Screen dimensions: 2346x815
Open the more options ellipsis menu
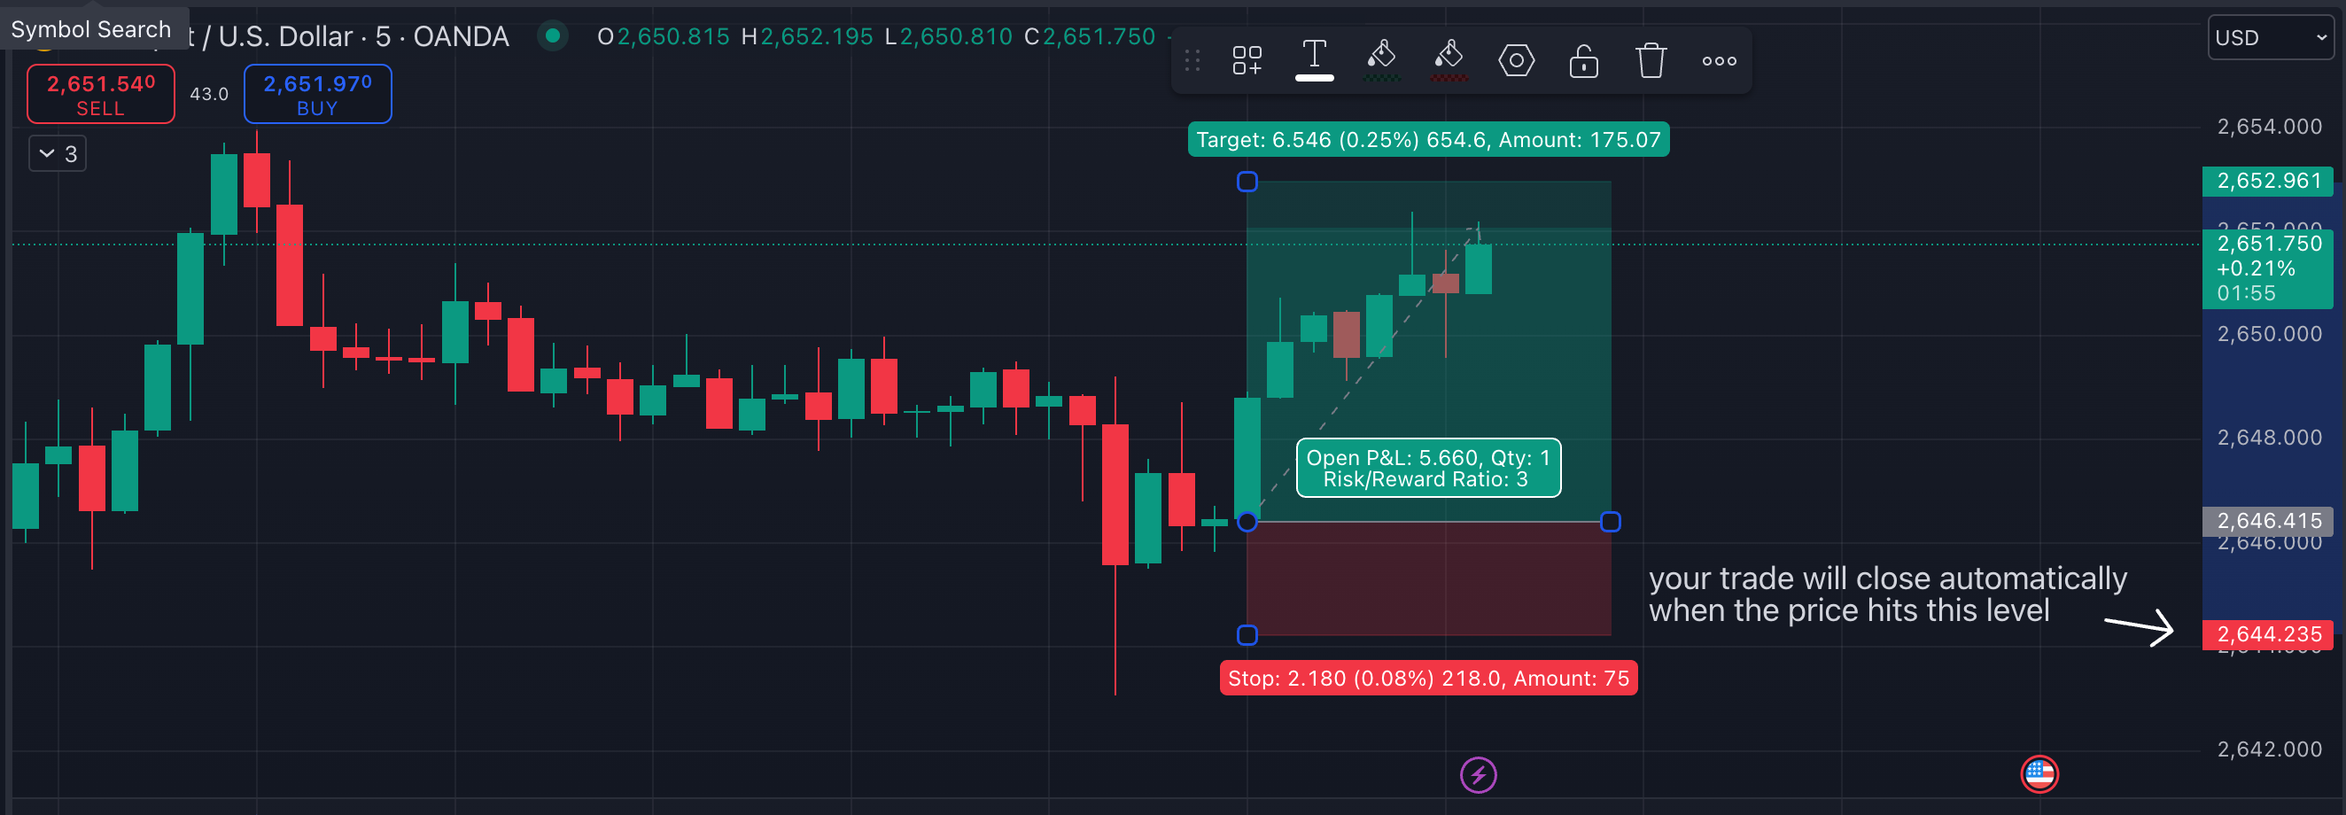coord(1720,61)
